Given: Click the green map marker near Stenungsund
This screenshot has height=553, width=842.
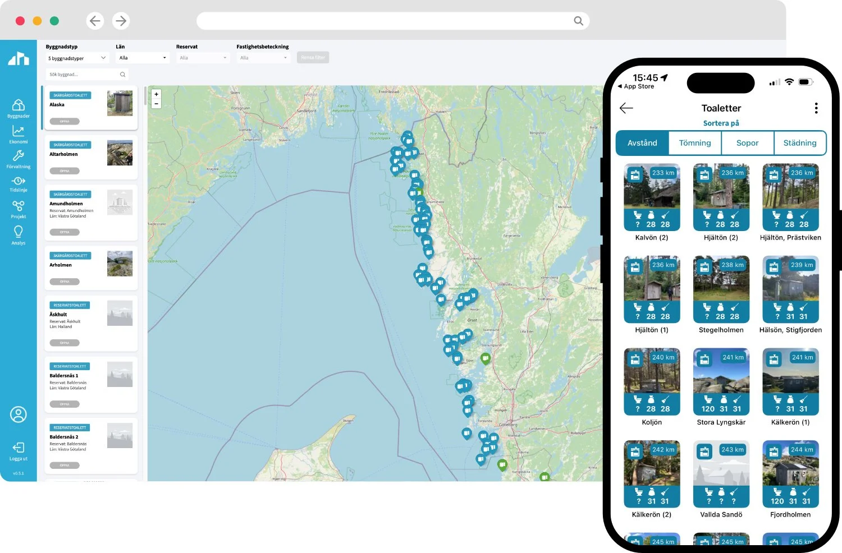Looking at the screenshot, I should (486, 359).
